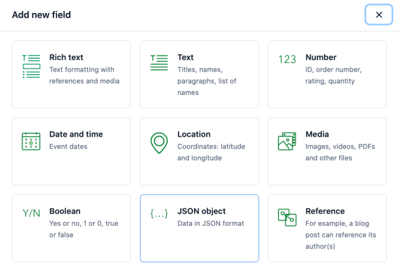Close the Add new field dialog
Screen dimensions: 400x274
(379, 15)
